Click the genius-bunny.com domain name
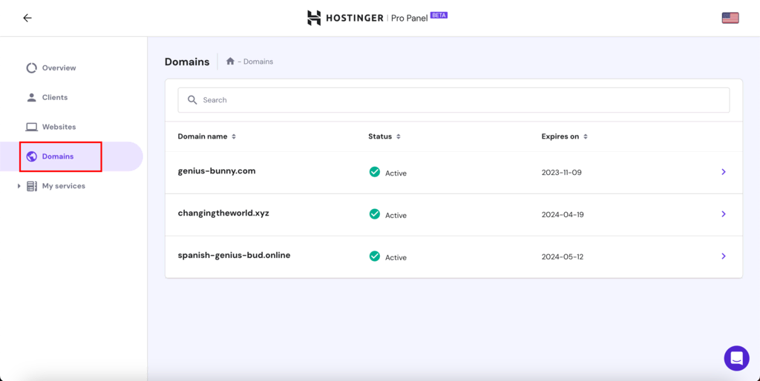The width and height of the screenshot is (760, 381). click(x=217, y=171)
